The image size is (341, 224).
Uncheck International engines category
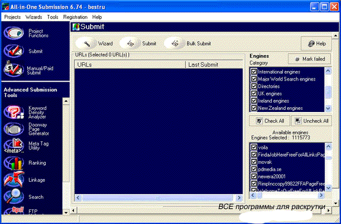click(x=254, y=71)
